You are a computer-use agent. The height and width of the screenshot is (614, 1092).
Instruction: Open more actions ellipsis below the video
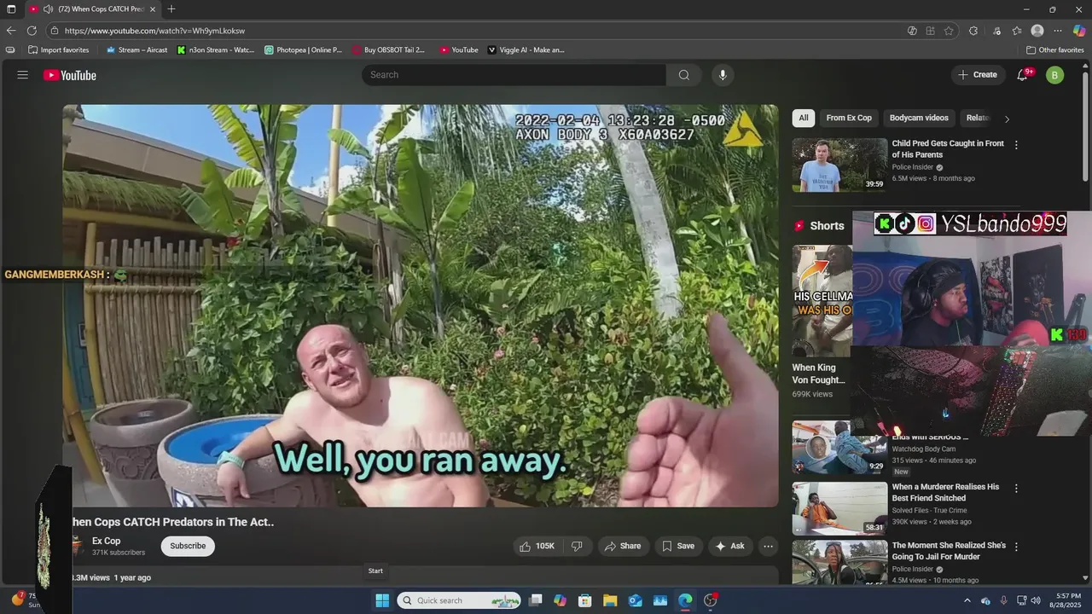[768, 546]
